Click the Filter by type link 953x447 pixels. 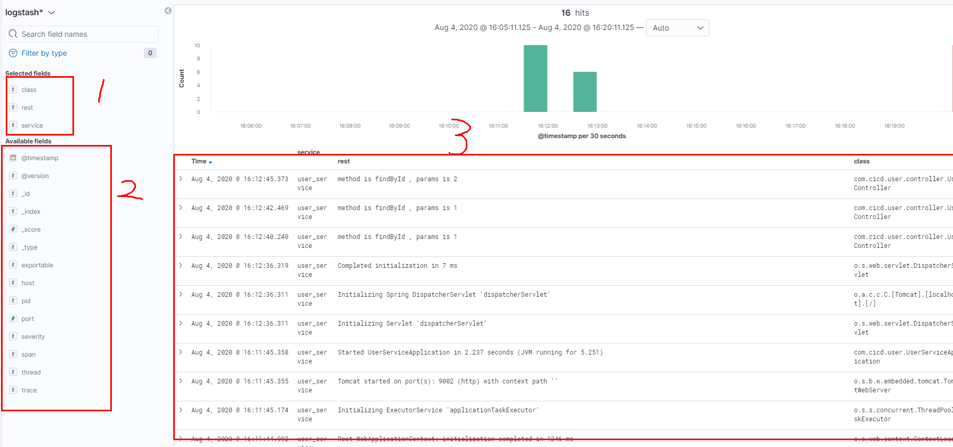[44, 53]
